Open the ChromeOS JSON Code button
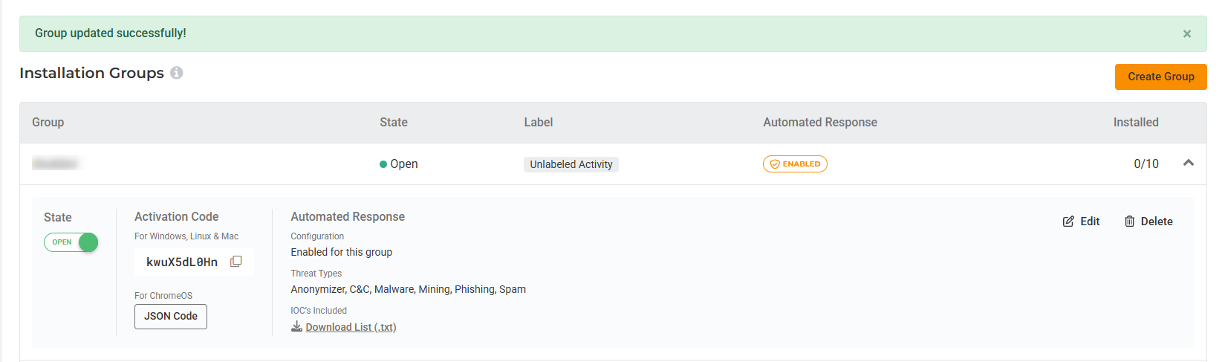 171,317
